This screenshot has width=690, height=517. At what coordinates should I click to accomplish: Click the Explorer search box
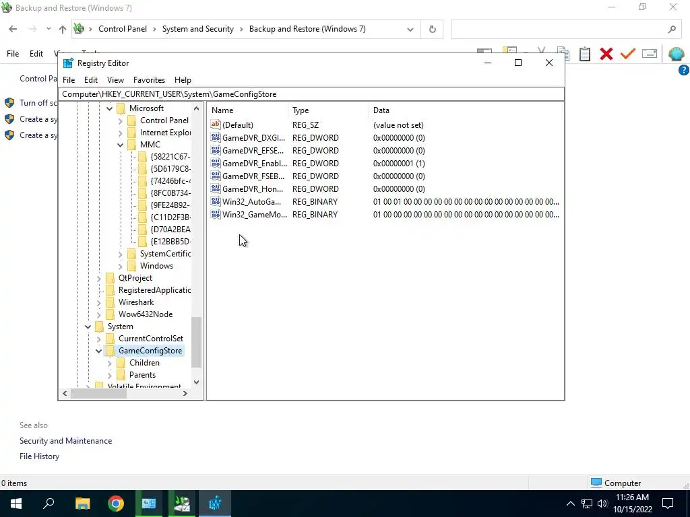[x=566, y=29]
